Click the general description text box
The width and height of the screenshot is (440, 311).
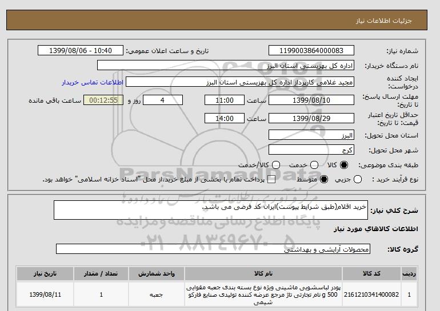point(211,210)
